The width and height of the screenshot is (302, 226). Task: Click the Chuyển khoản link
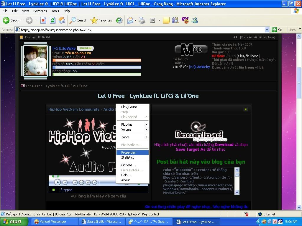point(249,56)
